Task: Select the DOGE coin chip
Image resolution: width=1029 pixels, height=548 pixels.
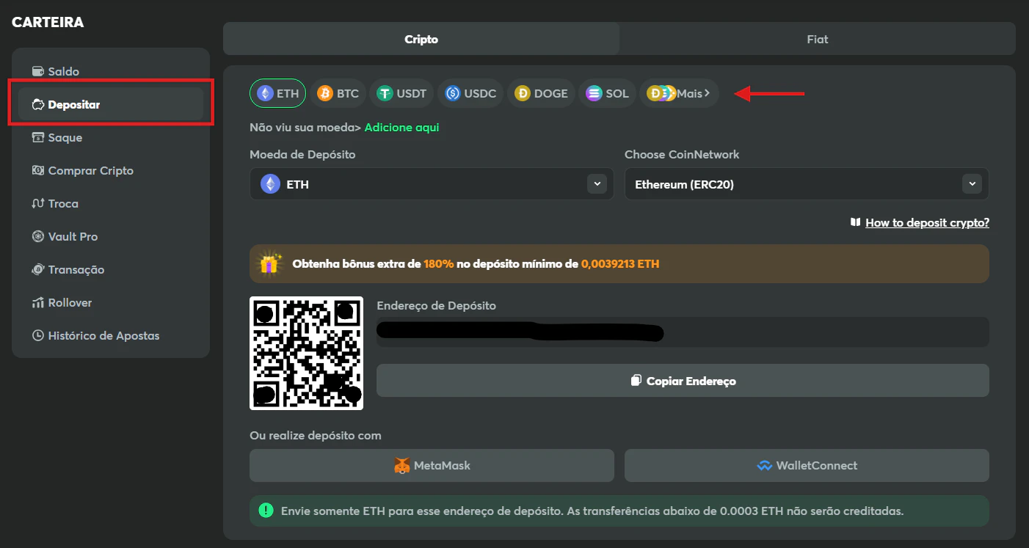Action: point(541,93)
